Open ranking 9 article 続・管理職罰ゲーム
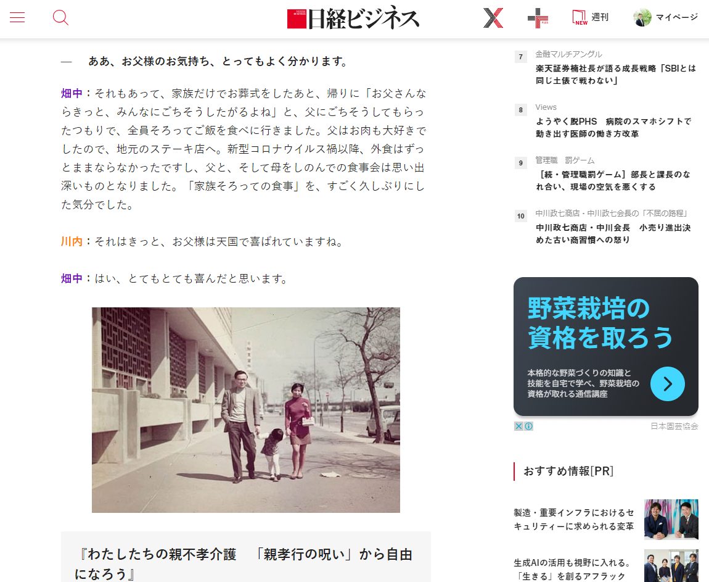The image size is (709, 582). click(x=613, y=180)
